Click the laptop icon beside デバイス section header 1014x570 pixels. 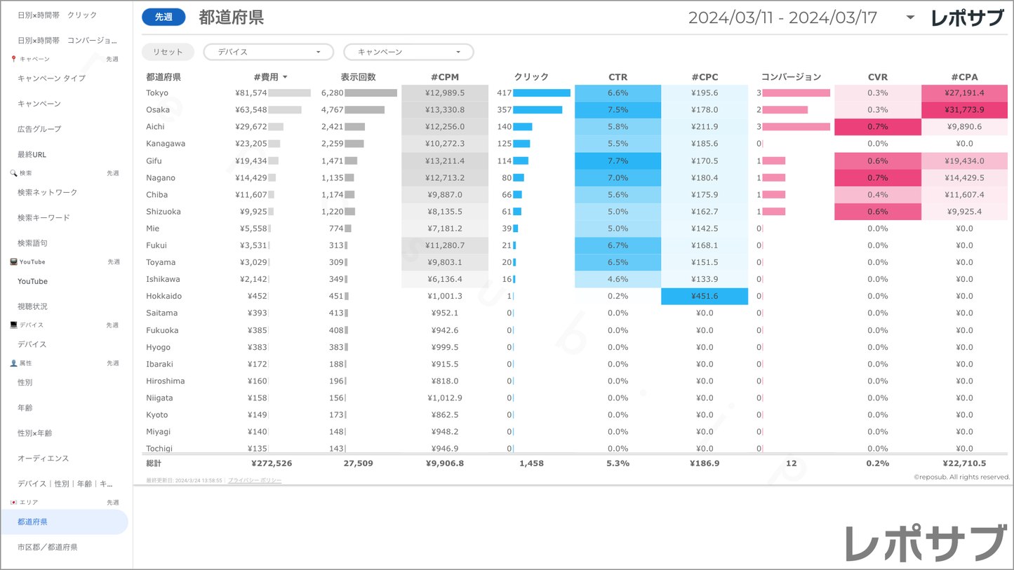click(x=13, y=325)
